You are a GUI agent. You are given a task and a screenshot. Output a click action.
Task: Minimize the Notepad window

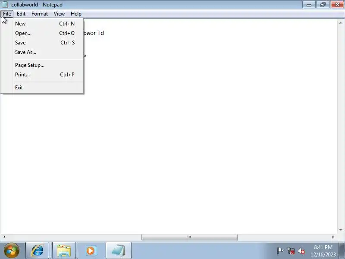tap(309, 5)
